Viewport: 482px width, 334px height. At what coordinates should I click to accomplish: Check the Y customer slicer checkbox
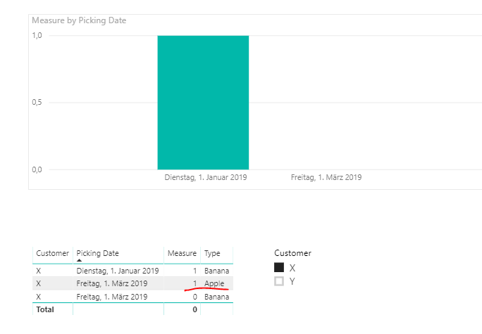pyautogui.click(x=279, y=281)
